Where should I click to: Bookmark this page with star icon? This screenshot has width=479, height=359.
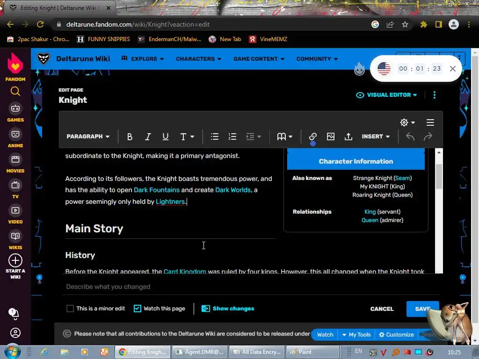[405, 24]
